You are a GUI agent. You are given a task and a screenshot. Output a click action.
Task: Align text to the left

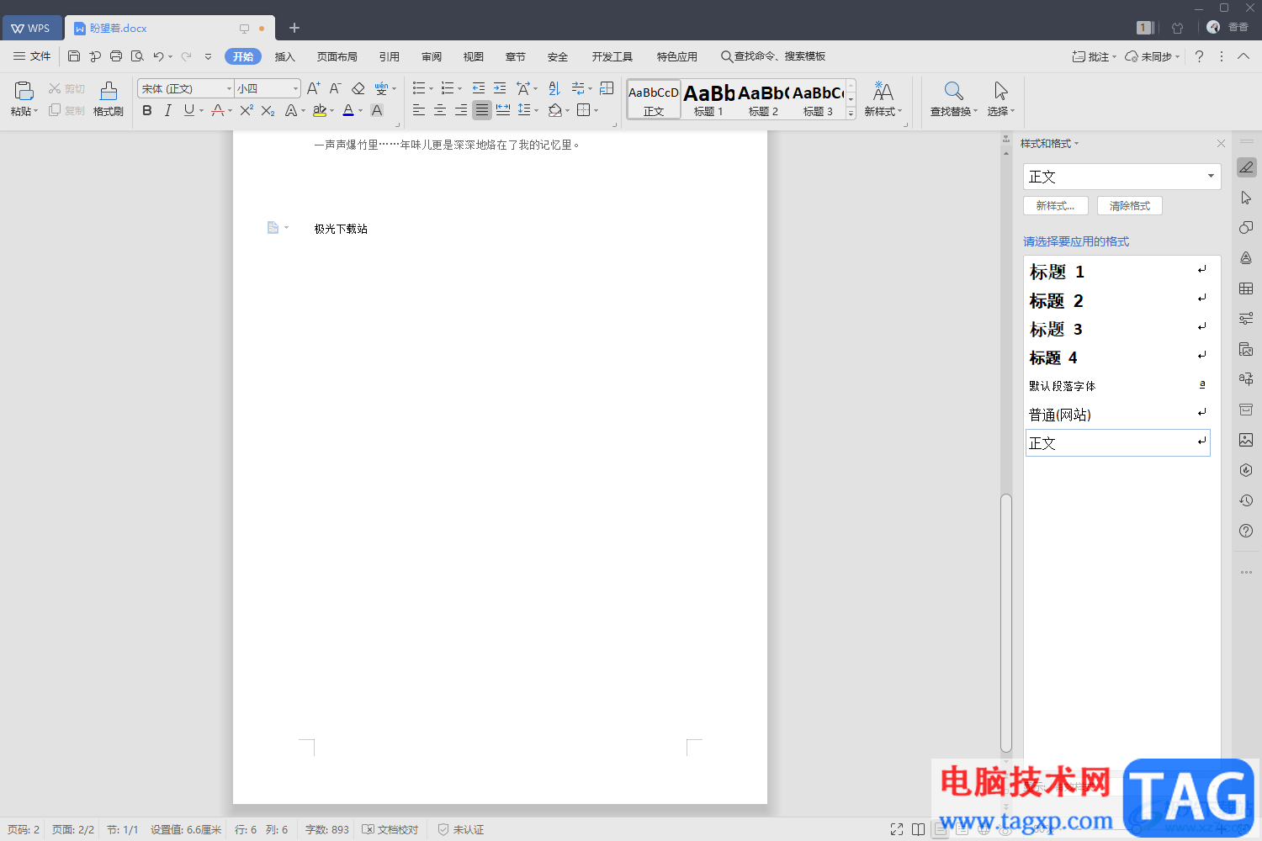[x=418, y=110]
